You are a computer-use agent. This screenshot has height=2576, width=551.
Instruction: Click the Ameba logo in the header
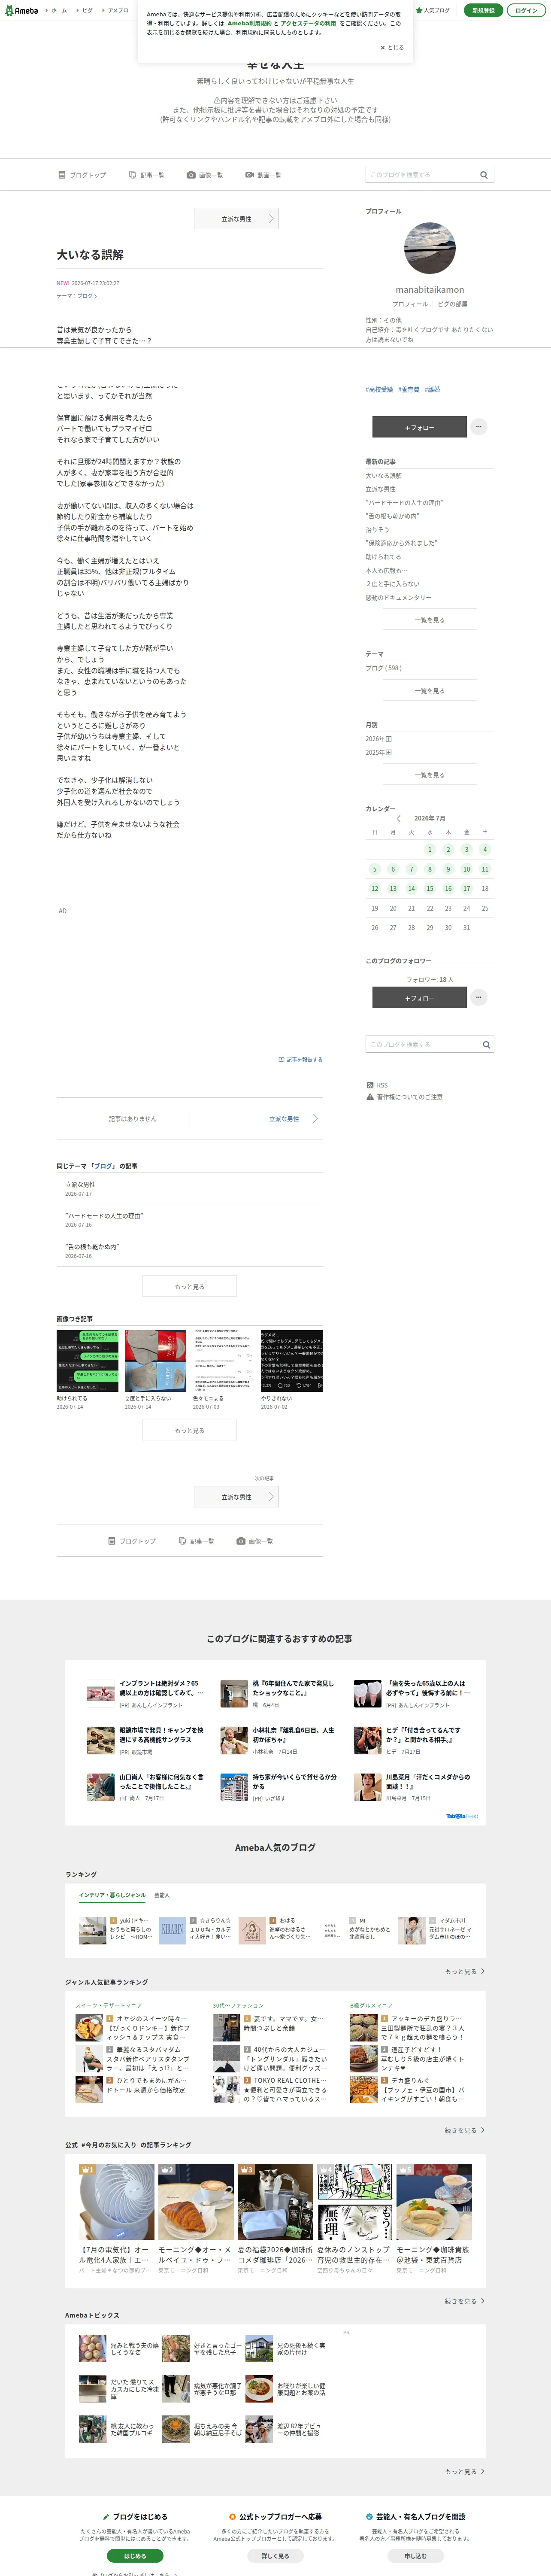pos(21,10)
